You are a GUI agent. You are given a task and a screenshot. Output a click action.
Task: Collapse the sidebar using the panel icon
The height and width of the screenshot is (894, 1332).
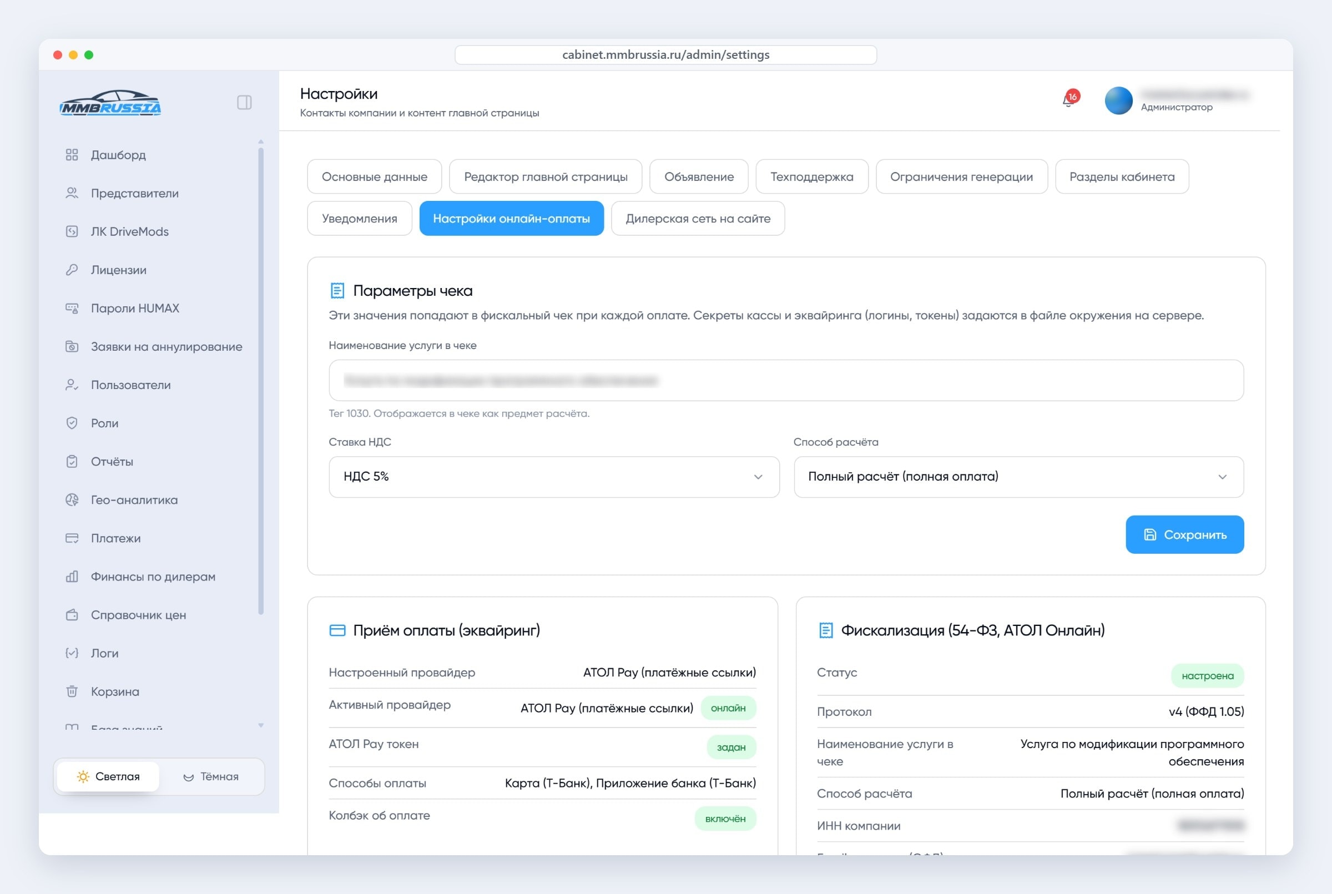244,103
